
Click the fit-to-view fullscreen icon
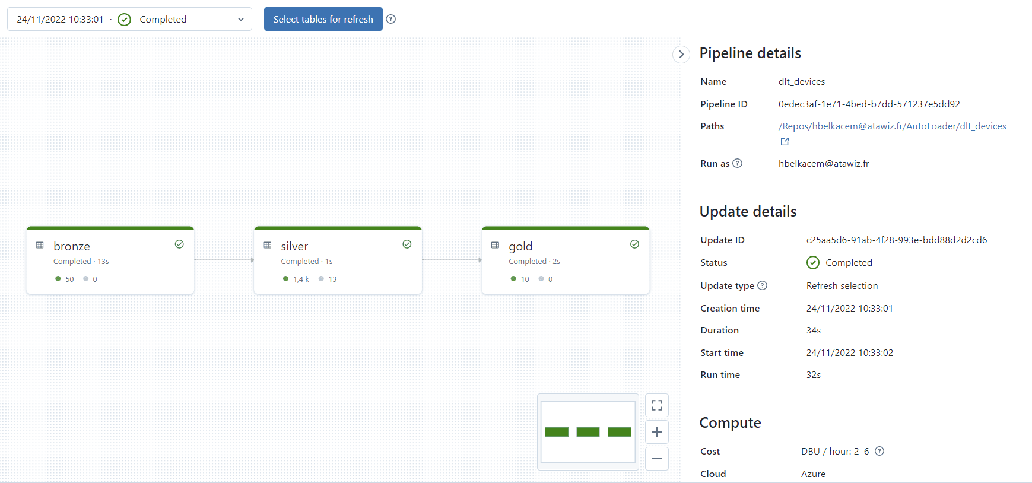coord(656,405)
